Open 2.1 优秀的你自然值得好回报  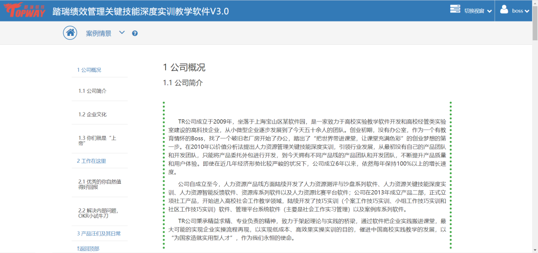pos(100,184)
